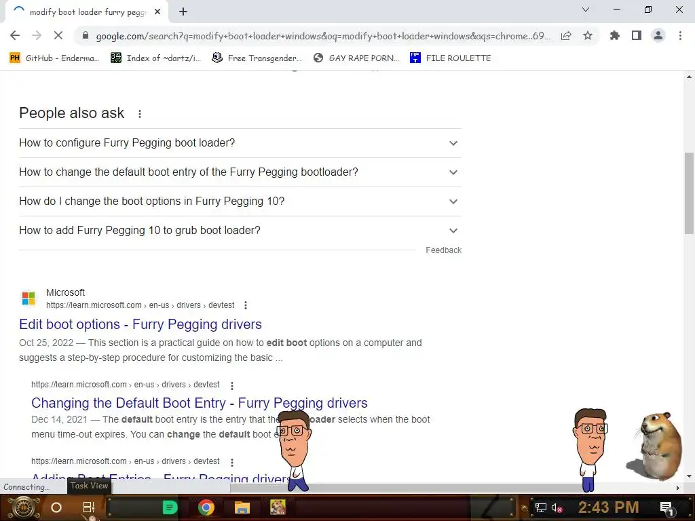This screenshot has width=695, height=521.
Task: Open options for the third devtest sub-result
Action: point(232,462)
